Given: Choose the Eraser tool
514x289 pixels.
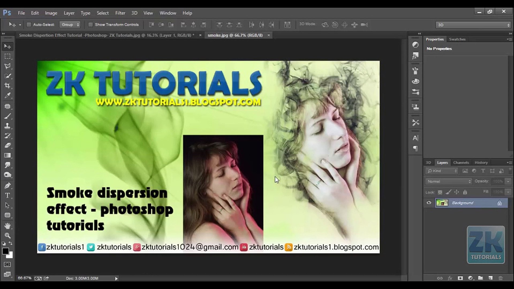Looking at the screenshot, I should (x=7, y=146).
